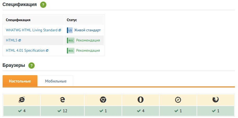
Task: Click the LS living standard badge
Action: click(x=70, y=30)
